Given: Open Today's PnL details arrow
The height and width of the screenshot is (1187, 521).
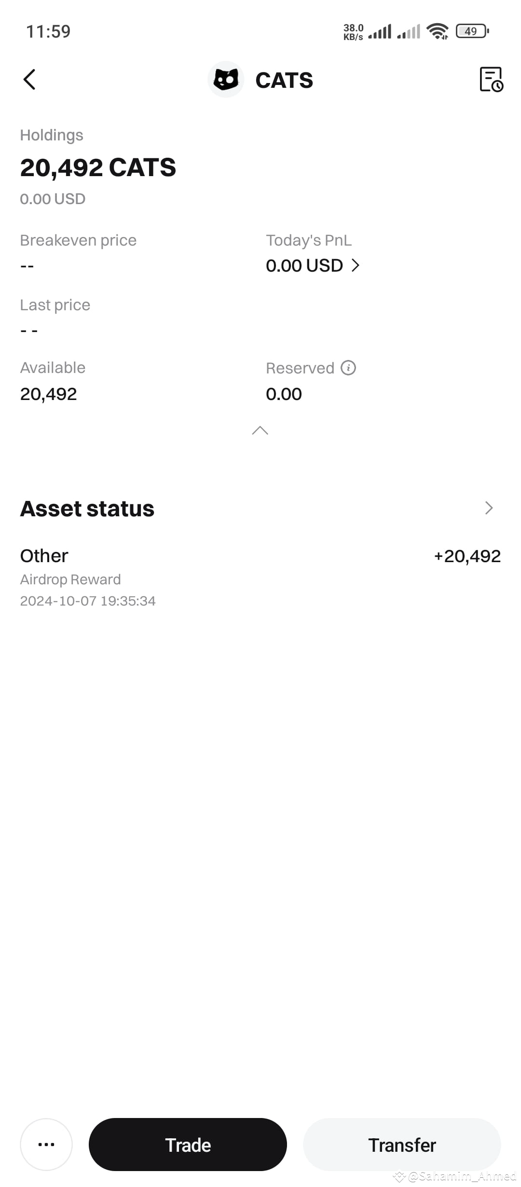Looking at the screenshot, I should [x=356, y=265].
